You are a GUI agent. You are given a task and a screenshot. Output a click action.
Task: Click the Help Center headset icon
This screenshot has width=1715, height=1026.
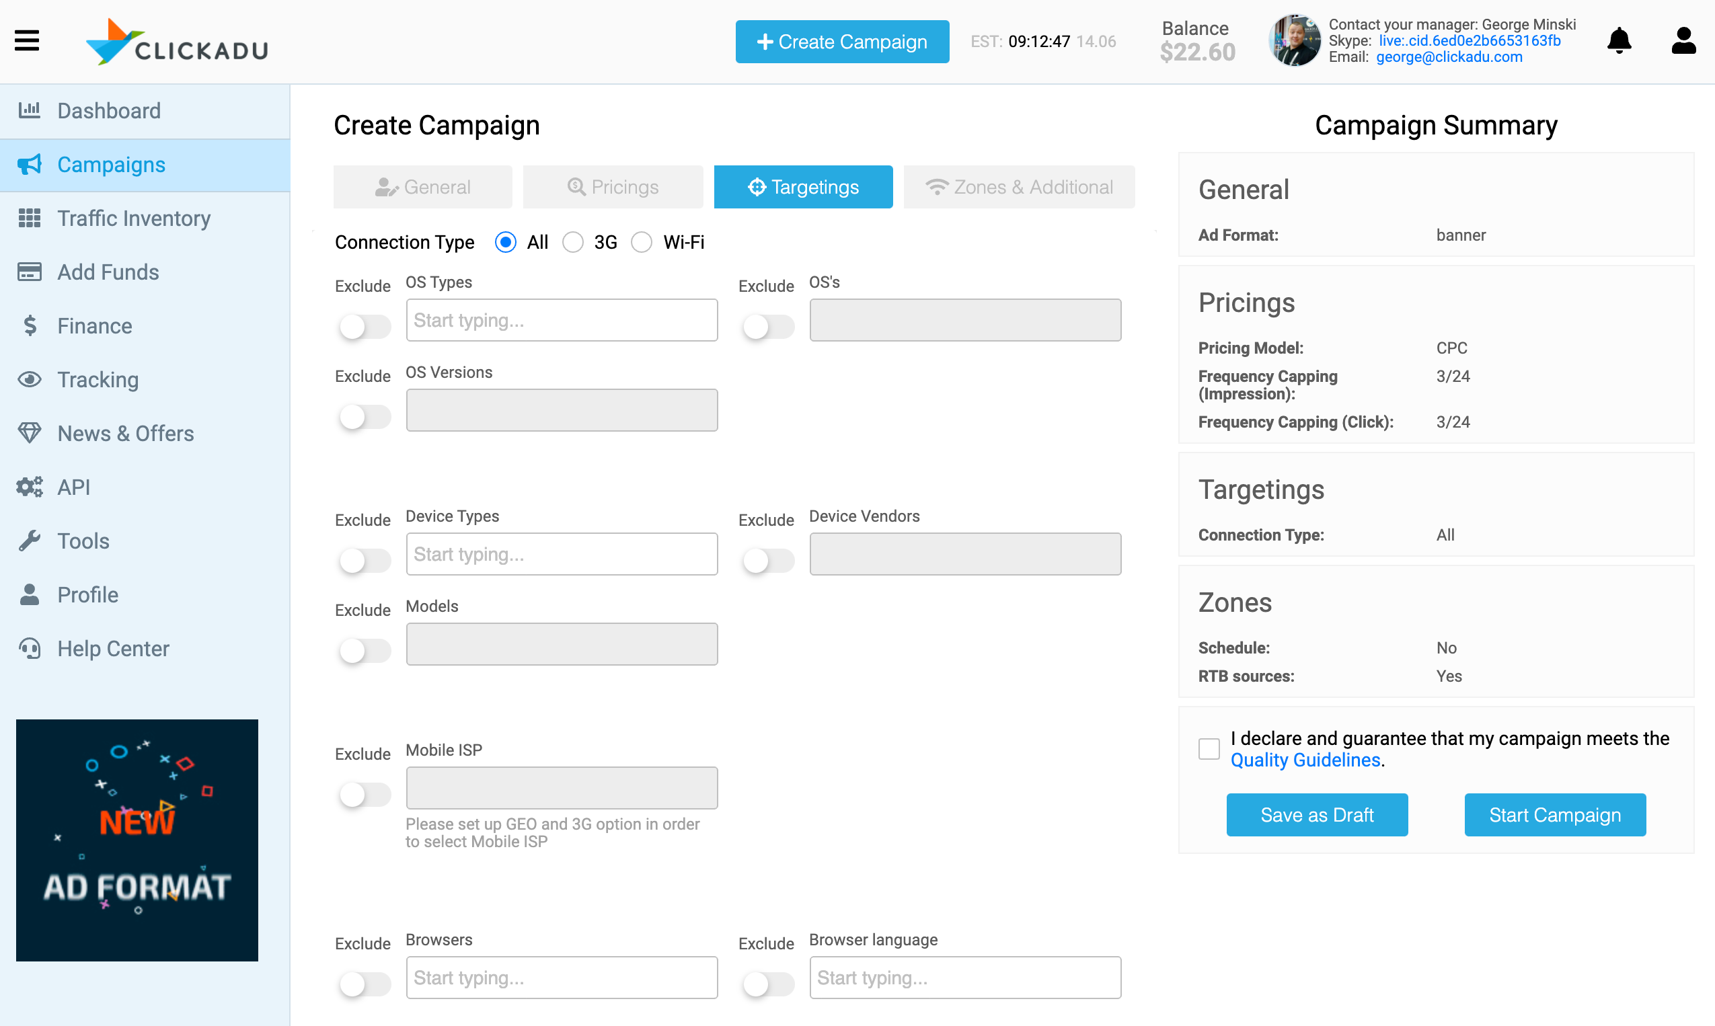[29, 649]
